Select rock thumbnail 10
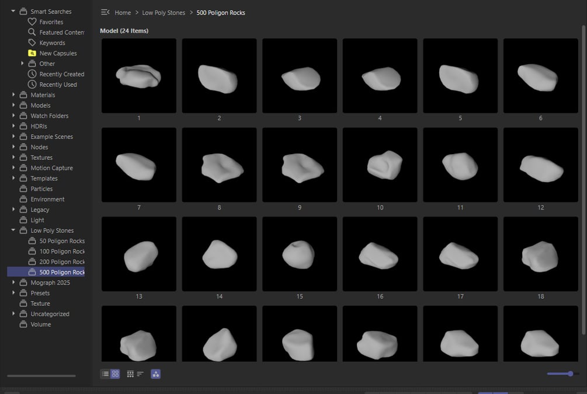The width and height of the screenshot is (587, 394). (x=380, y=165)
